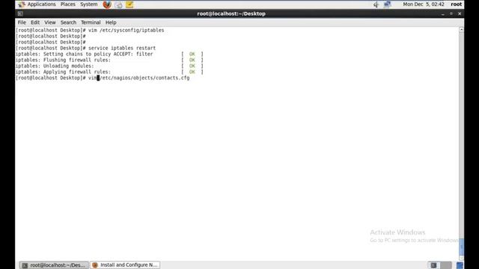Viewport: 479px width, 269px height.
Task: Open the notes launcher icon in panel
Action: (129, 4)
